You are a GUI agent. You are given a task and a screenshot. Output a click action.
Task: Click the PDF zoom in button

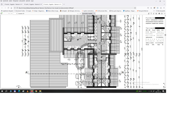(81, 13)
